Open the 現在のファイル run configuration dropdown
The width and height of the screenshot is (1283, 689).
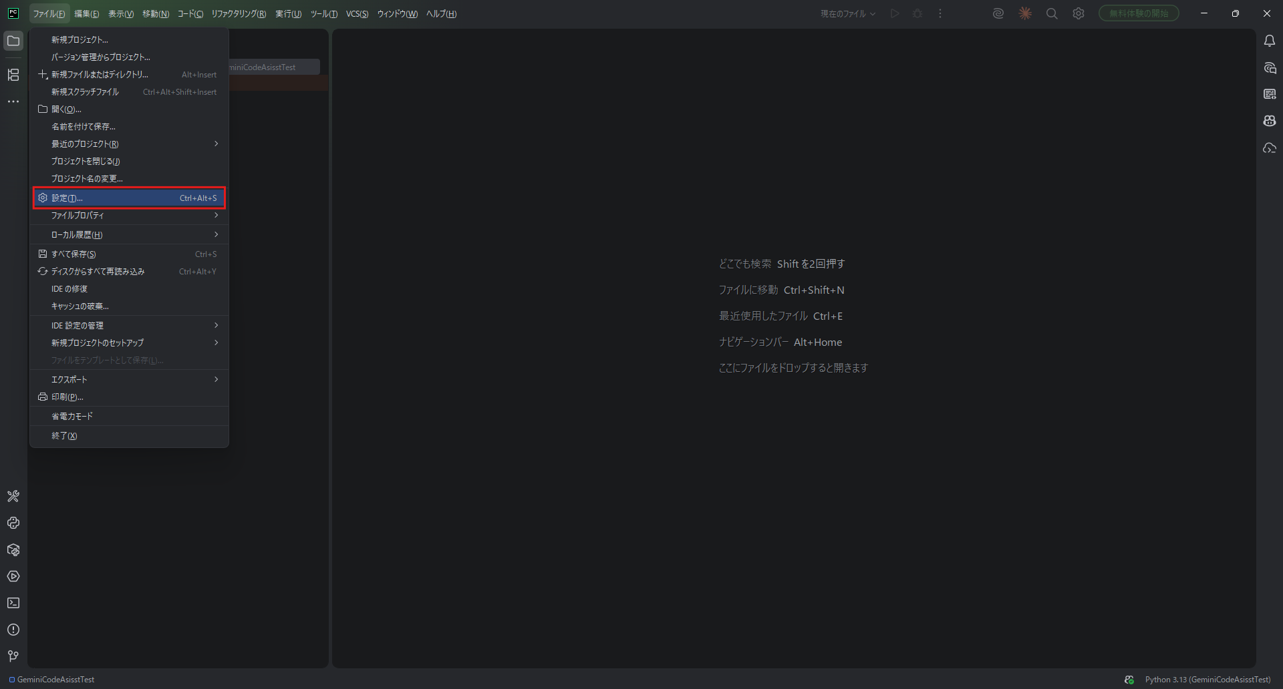[x=847, y=14]
